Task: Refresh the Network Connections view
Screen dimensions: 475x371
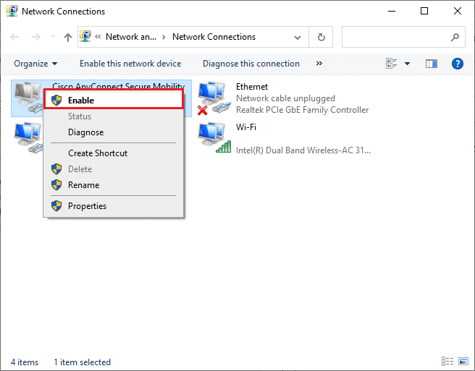Action: [321, 37]
